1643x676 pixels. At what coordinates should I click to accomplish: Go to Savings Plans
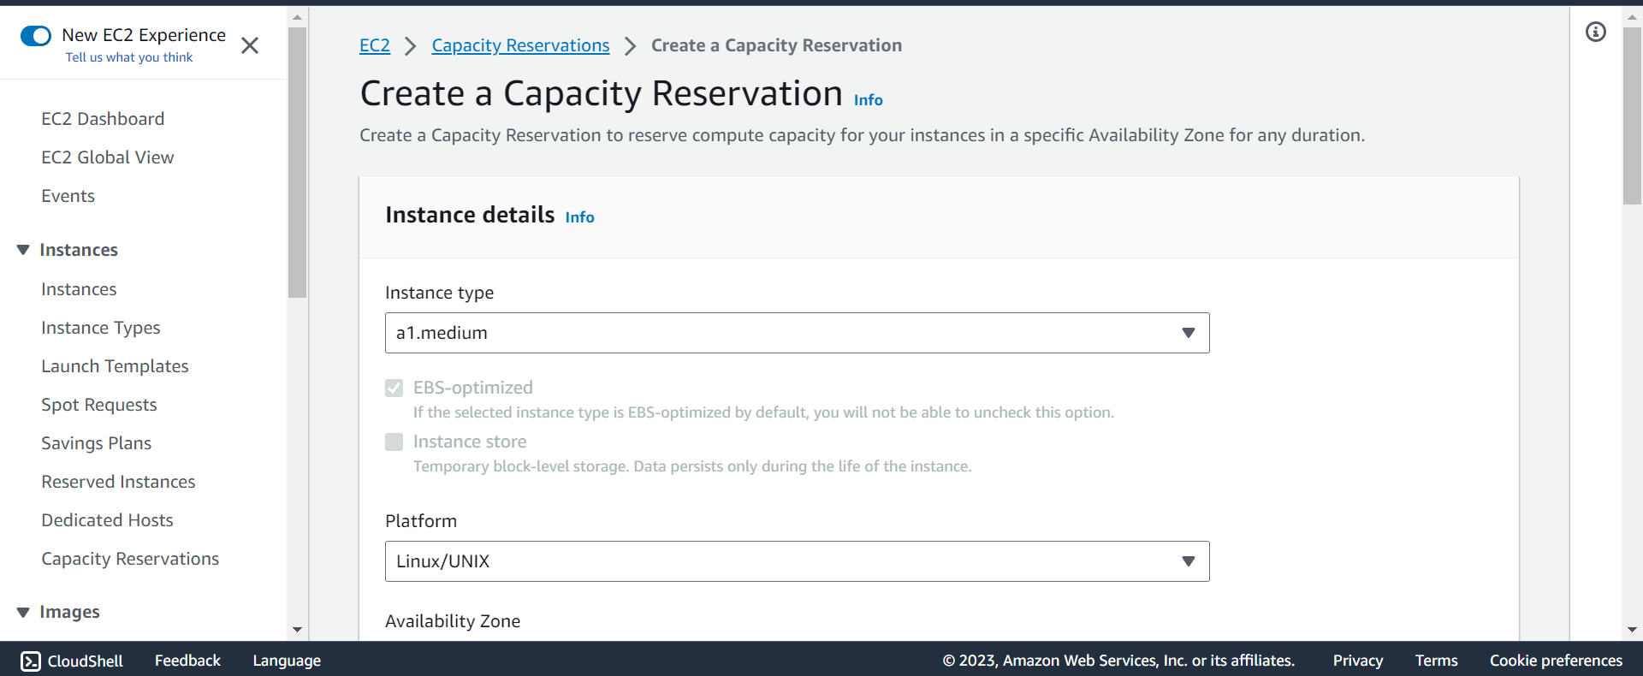tap(97, 443)
